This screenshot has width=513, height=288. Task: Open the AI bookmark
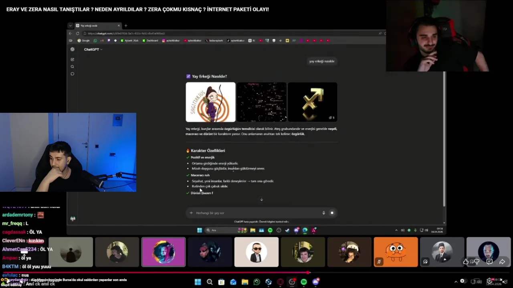click(x=252, y=40)
